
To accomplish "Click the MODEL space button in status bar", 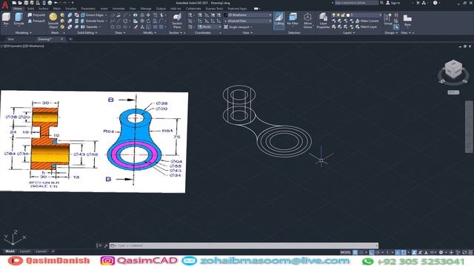I will 346,253.
